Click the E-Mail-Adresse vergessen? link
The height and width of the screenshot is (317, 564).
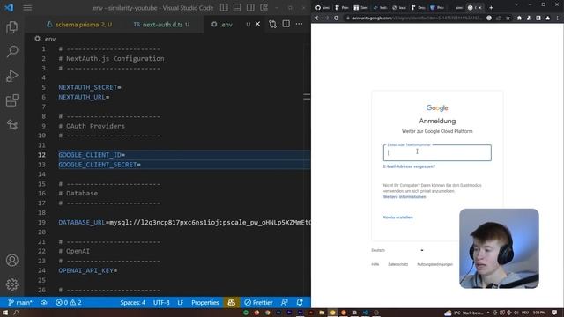pos(409,166)
